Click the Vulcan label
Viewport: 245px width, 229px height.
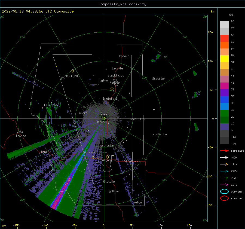coord(138,202)
